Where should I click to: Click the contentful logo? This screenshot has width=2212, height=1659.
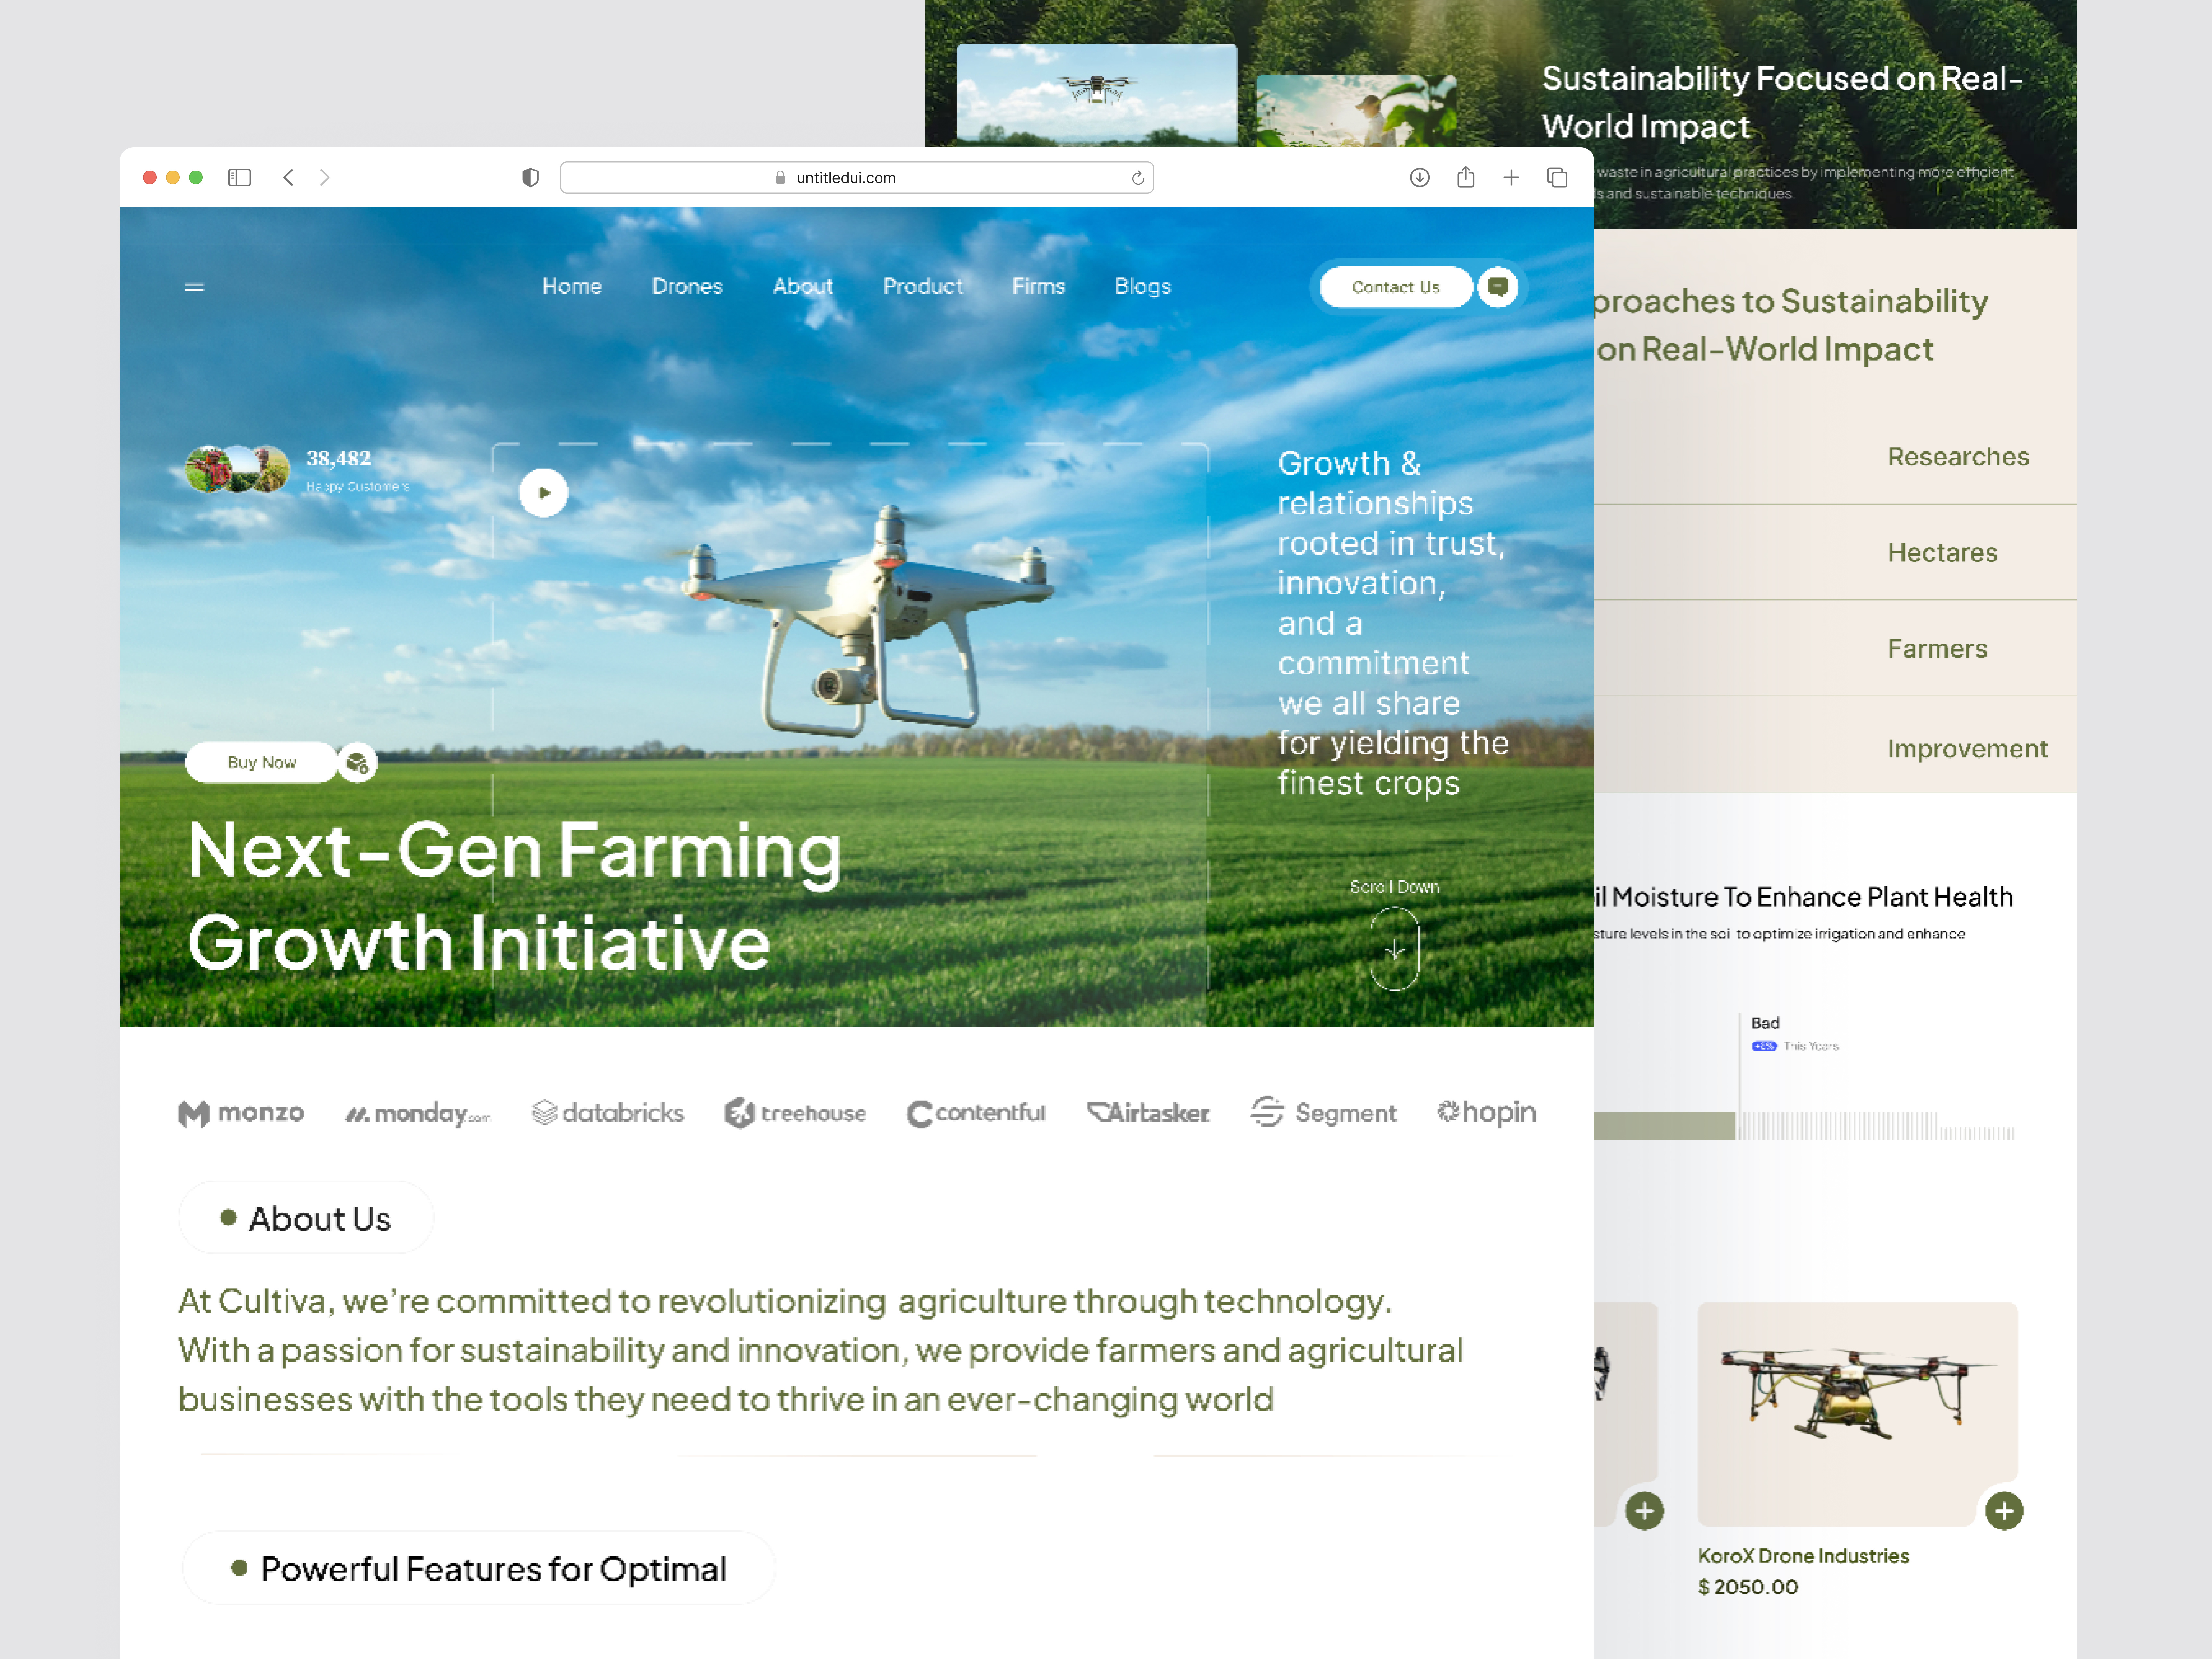pos(976,1113)
